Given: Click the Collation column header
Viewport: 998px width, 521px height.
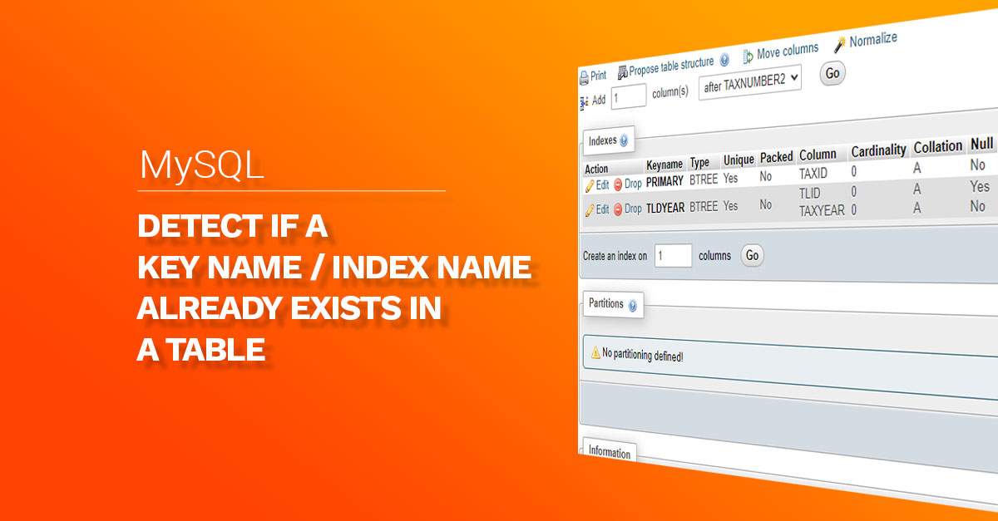Looking at the screenshot, I should click(x=937, y=147).
